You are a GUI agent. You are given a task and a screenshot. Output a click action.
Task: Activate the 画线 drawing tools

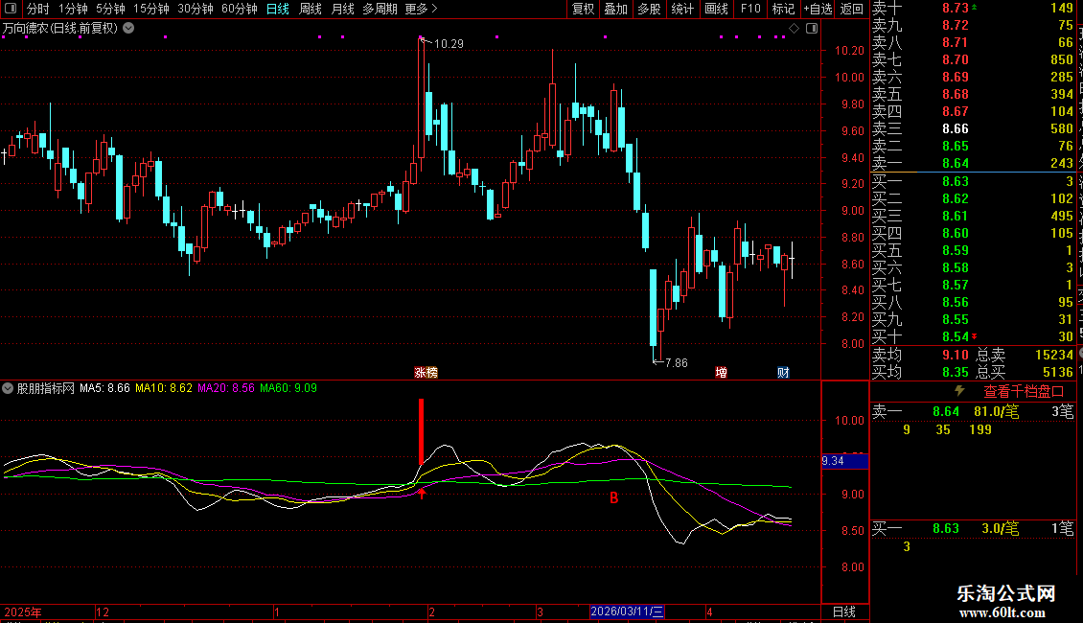[x=716, y=9]
